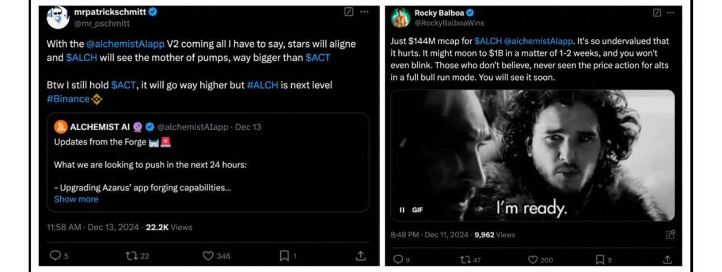Image resolution: width=722 pixels, height=272 pixels.
Task: Expand quoted tweet with Show more
Action: click(x=76, y=199)
